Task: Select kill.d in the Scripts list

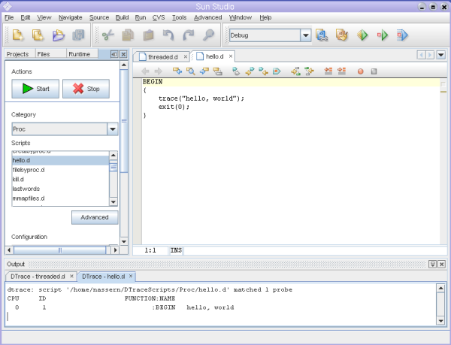Action: point(60,180)
